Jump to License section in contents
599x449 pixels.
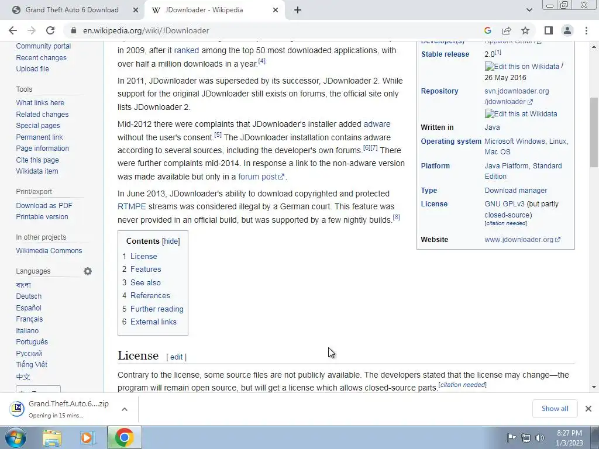(144, 256)
